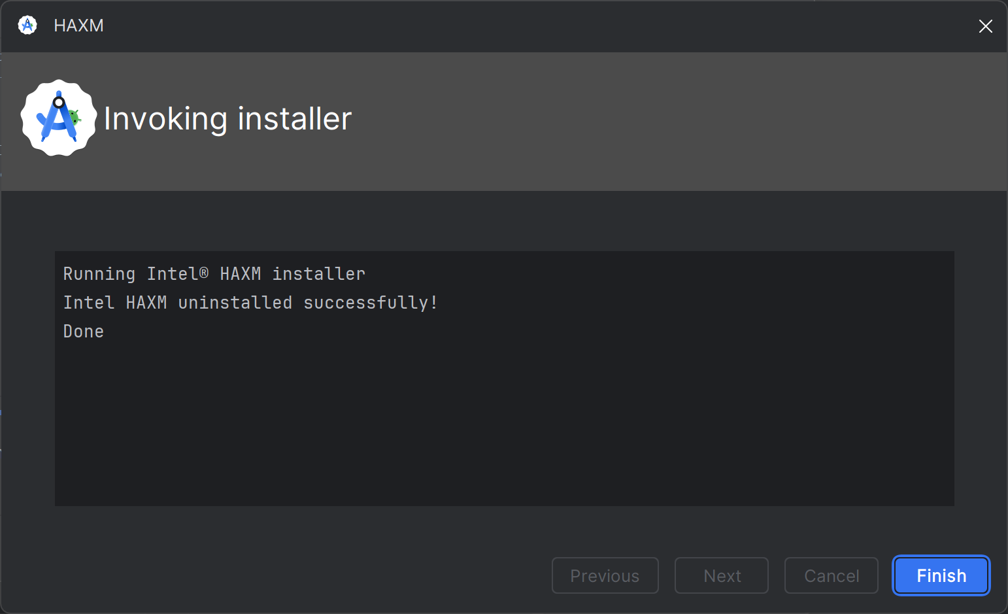Viewport: 1008px width, 614px height.
Task: Click the disabled Previous button
Action: click(605, 575)
